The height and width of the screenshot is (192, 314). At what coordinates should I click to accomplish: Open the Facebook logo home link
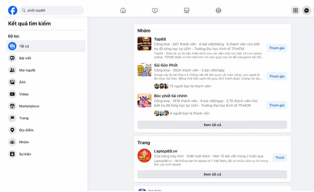tap(13, 11)
